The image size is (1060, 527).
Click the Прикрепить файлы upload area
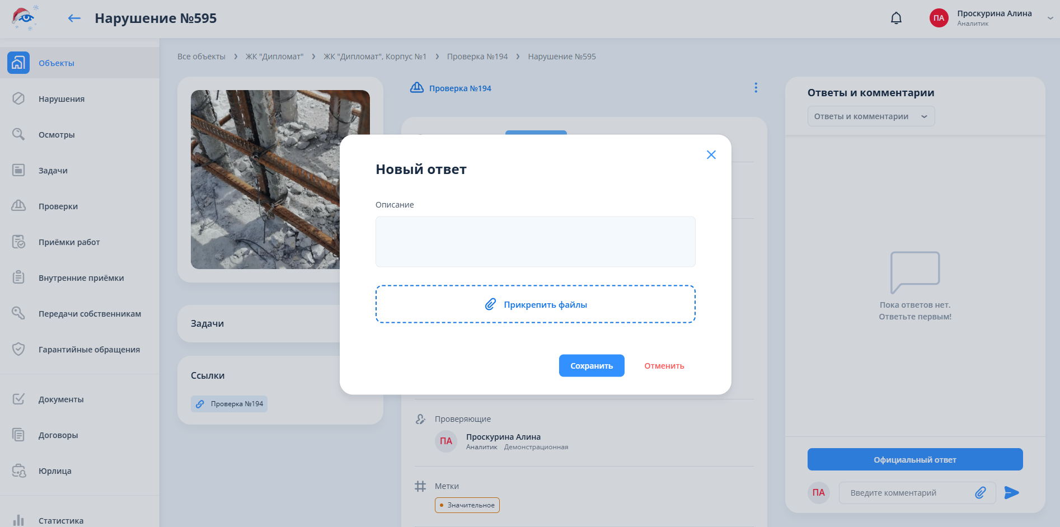coord(535,304)
